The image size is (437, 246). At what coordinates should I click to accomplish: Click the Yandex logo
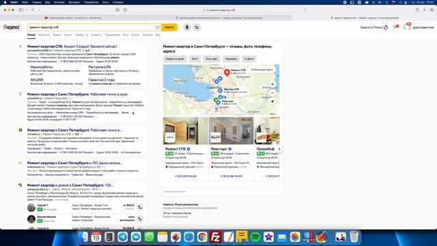point(12,27)
